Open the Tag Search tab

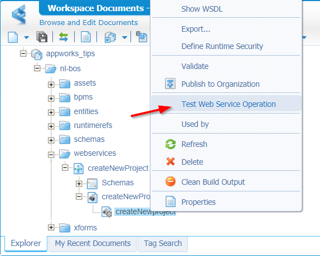tap(163, 243)
